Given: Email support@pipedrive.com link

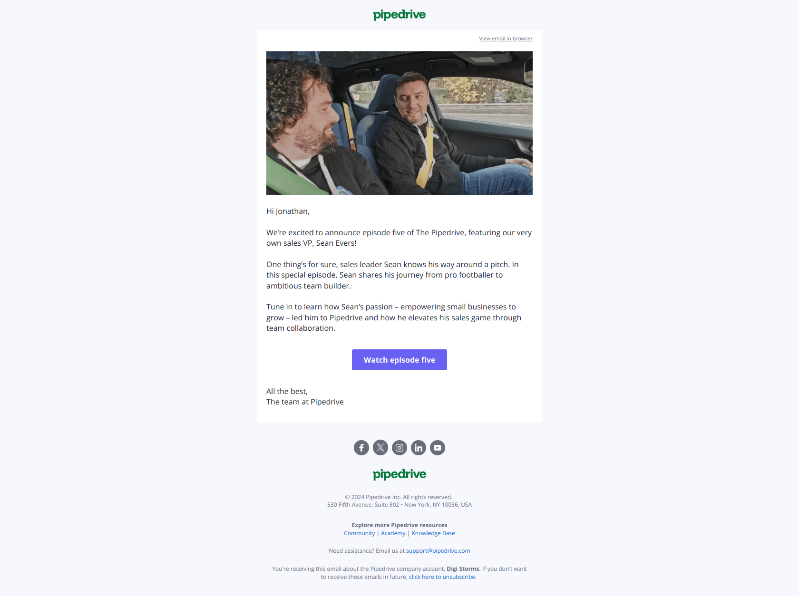Looking at the screenshot, I should click(438, 551).
